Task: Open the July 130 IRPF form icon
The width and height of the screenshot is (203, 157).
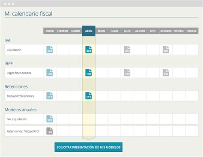Action: click(127, 73)
